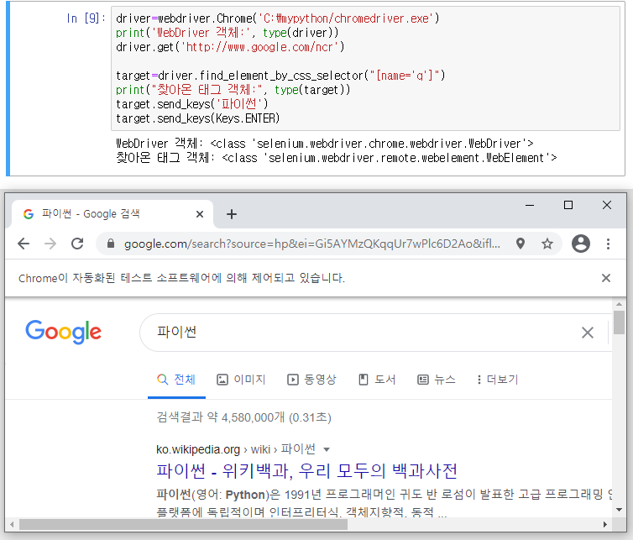Viewport: 633px width, 540px height.
Task: Click the Chrome address bar URL
Action: point(311,244)
